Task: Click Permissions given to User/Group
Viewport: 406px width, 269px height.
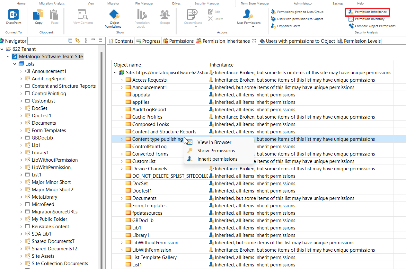Action: (300, 12)
